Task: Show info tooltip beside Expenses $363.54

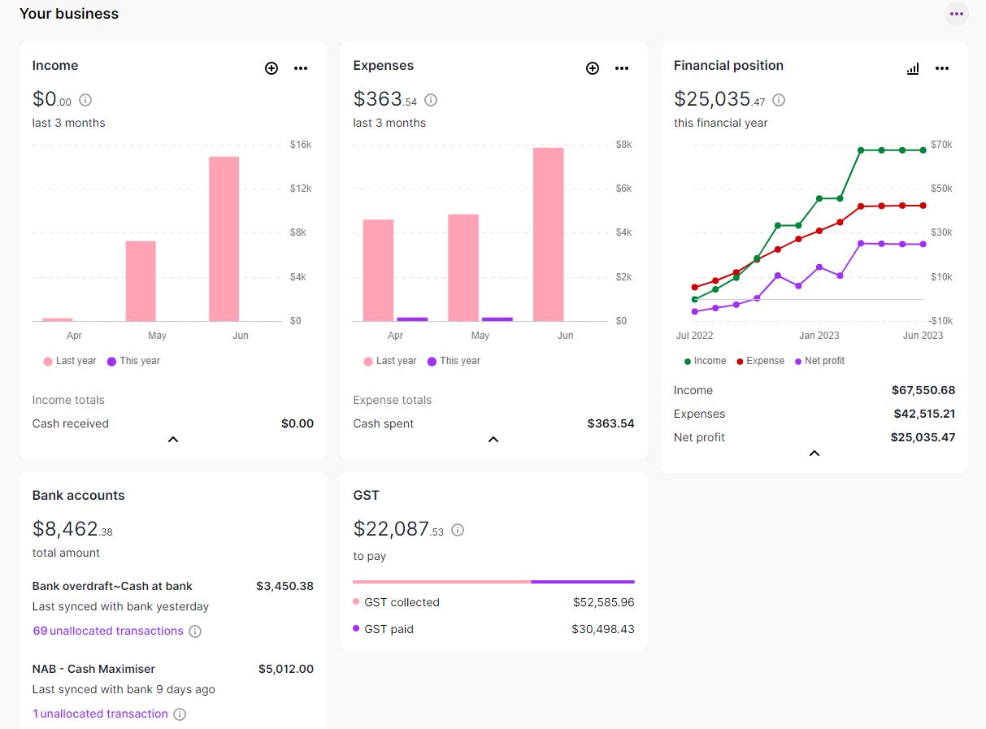Action: 431,100
